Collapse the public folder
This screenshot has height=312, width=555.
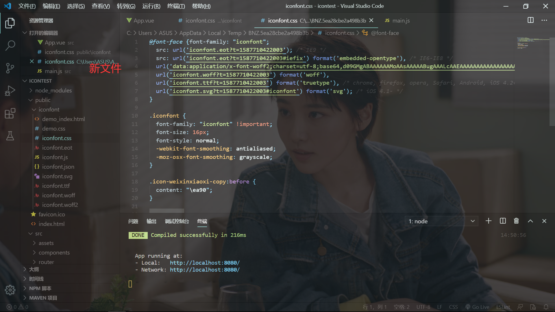coord(43,100)
